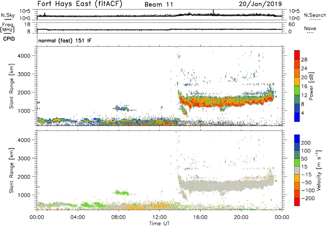Screen dimensions: 326x226
Task: Click the '16' power colorbar tick value
Action: pos(304,86)
